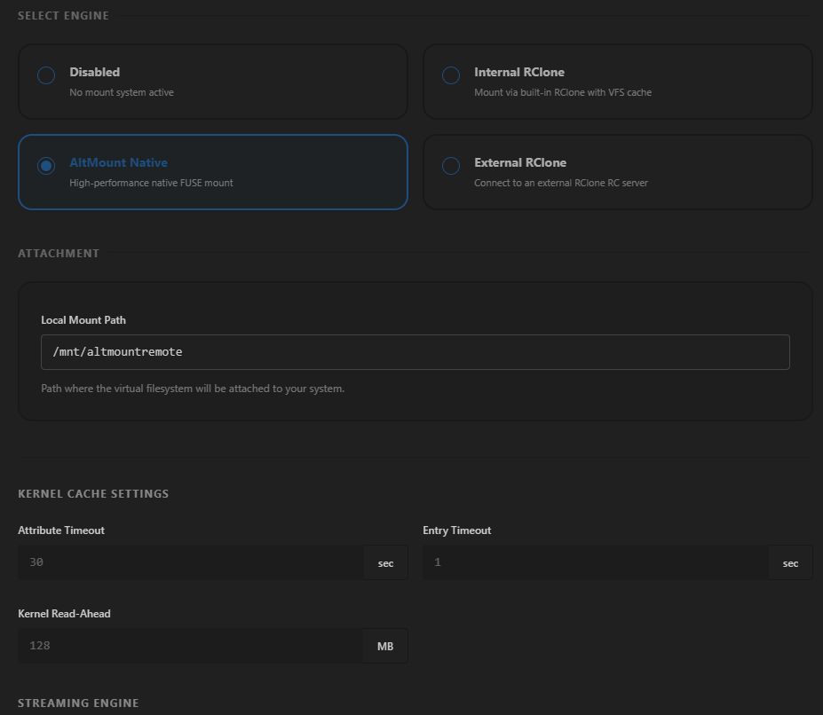Click the 'MB' unit next to Kernel Read-Ahead

coord(385,647)
